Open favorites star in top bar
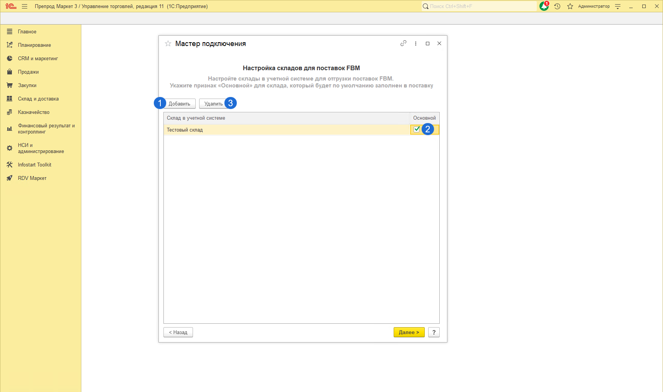 click(x=570, y=6)
